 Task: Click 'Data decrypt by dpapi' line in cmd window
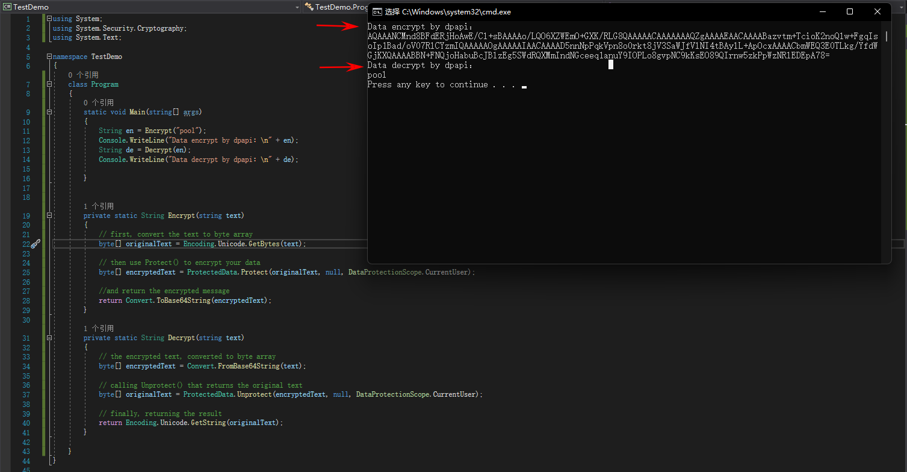pyautogui.click(x=420, y=66)
